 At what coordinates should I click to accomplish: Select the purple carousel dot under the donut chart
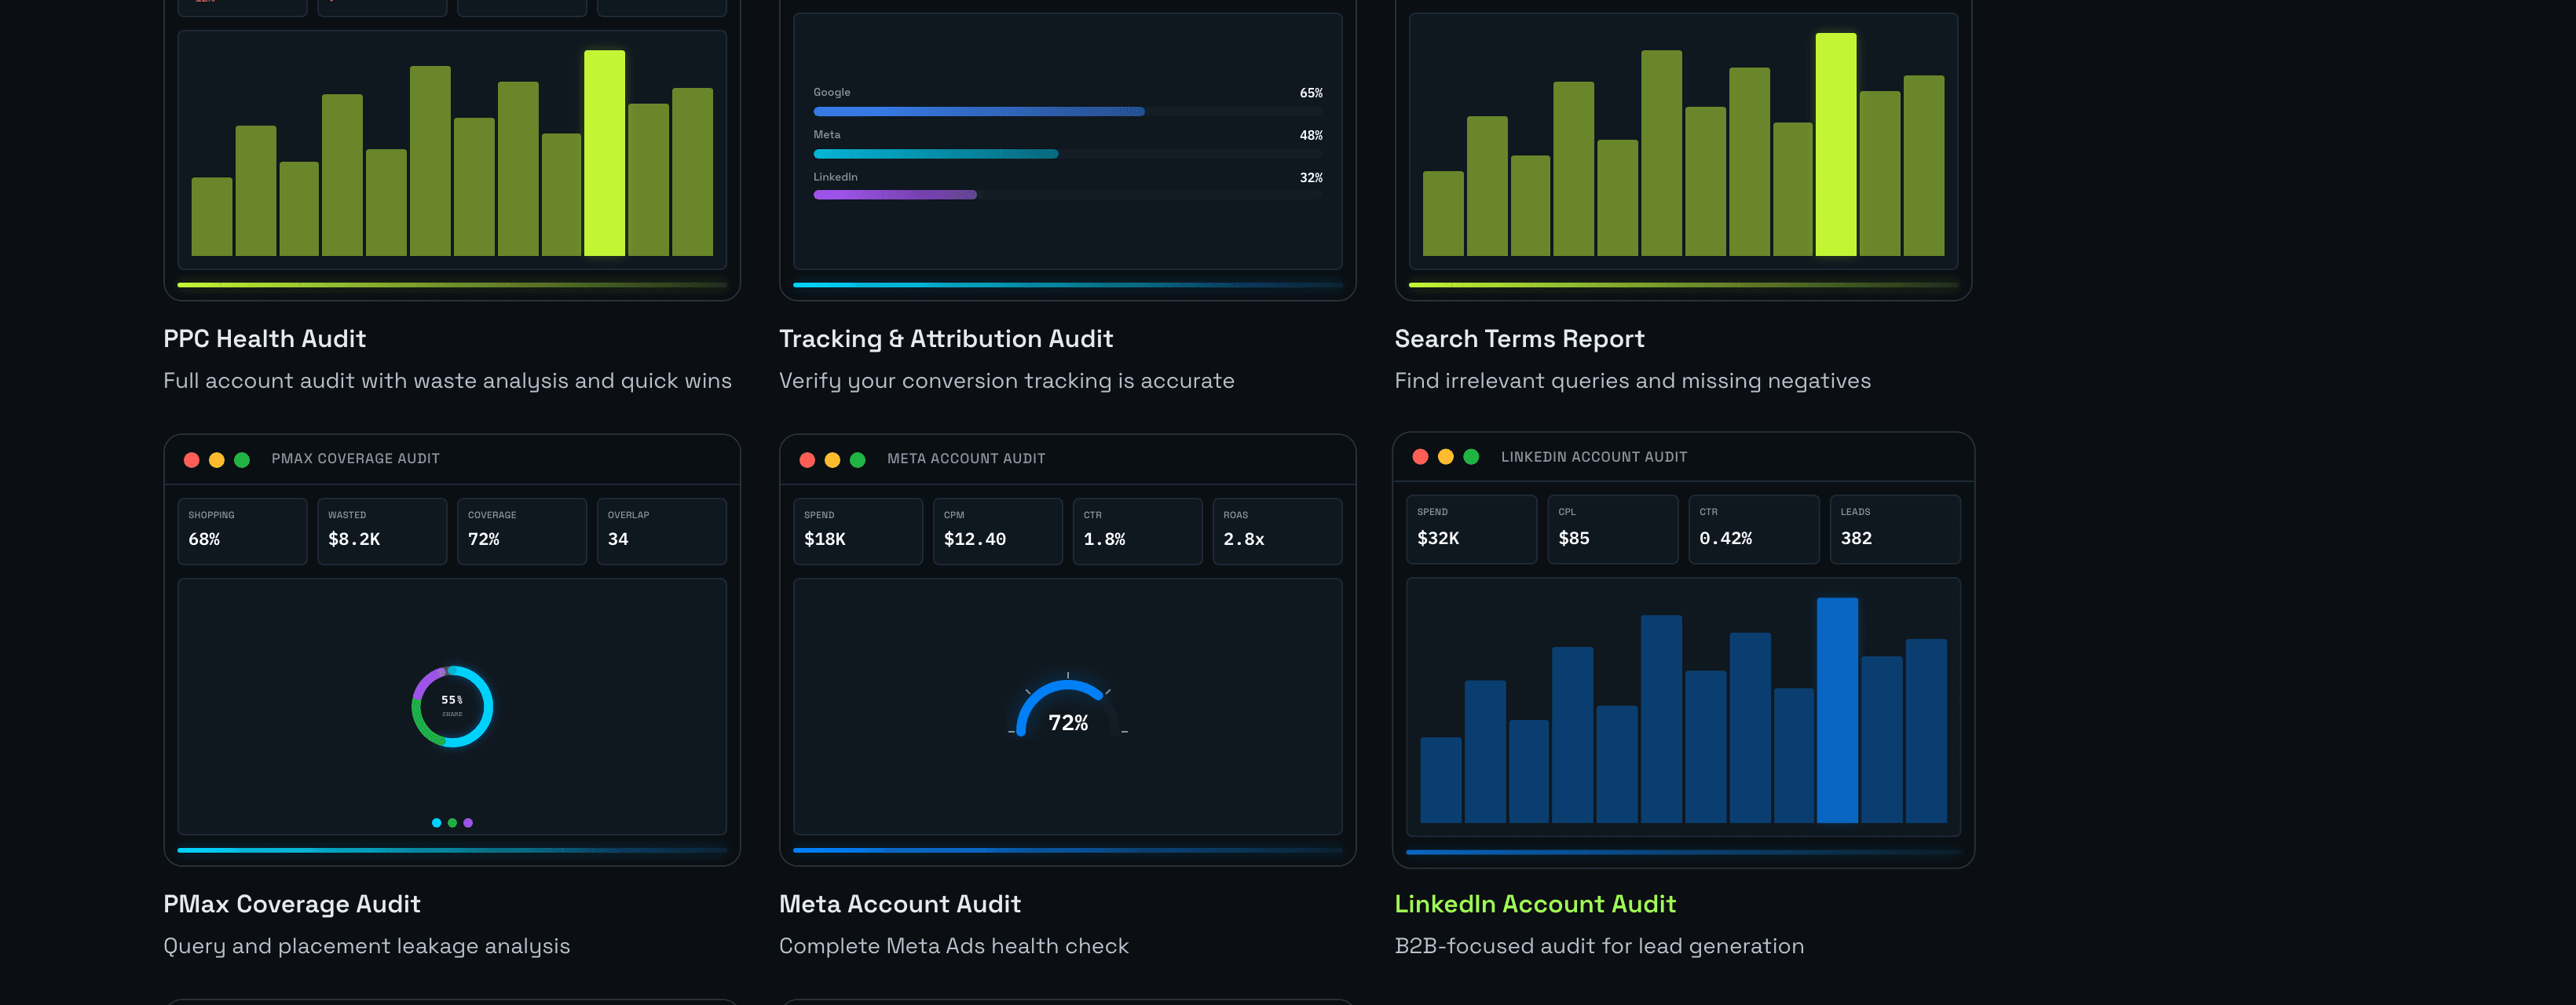tap(467, 822)
